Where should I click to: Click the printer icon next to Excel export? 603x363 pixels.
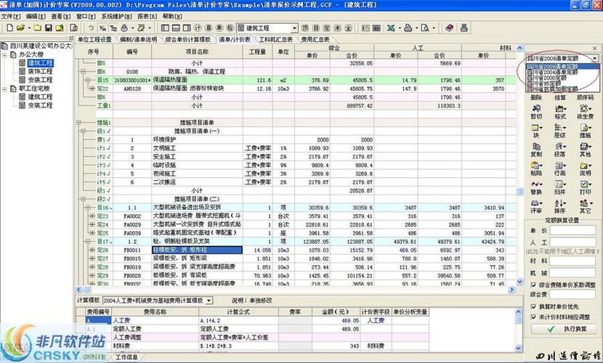pyautogui.click(x=408, y=28)
